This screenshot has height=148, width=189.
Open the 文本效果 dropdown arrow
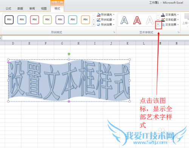[178, 25]
